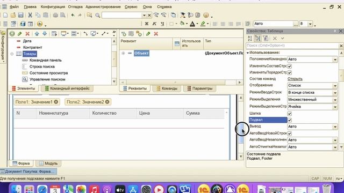This screenshot has height=193, width=344.
Task: Open the Отладка menu
Action: click(x=75, y=7)
